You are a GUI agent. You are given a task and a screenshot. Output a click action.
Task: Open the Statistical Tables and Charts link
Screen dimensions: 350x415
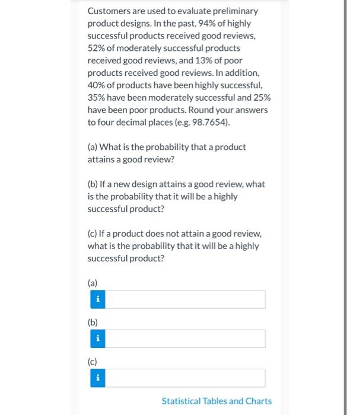click(x=217, y=401)
